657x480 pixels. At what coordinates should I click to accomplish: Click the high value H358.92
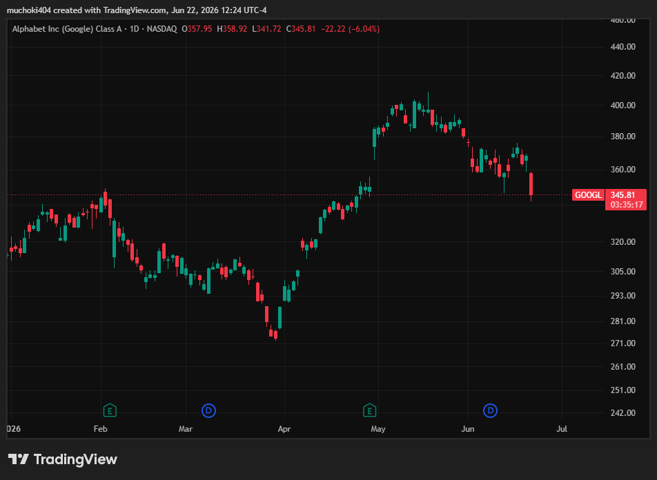232,29
